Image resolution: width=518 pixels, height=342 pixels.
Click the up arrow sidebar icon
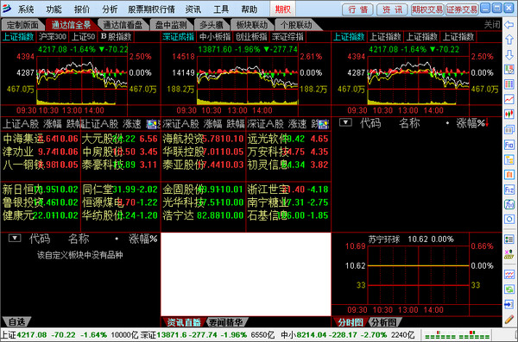[x=509, y=40]
